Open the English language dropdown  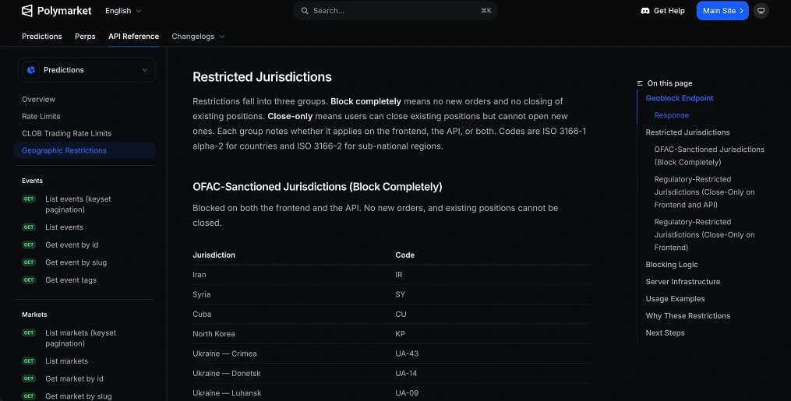point(123,11)
